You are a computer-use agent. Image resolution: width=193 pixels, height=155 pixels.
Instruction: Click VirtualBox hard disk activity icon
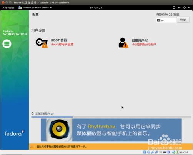click(x=145, y=152)
